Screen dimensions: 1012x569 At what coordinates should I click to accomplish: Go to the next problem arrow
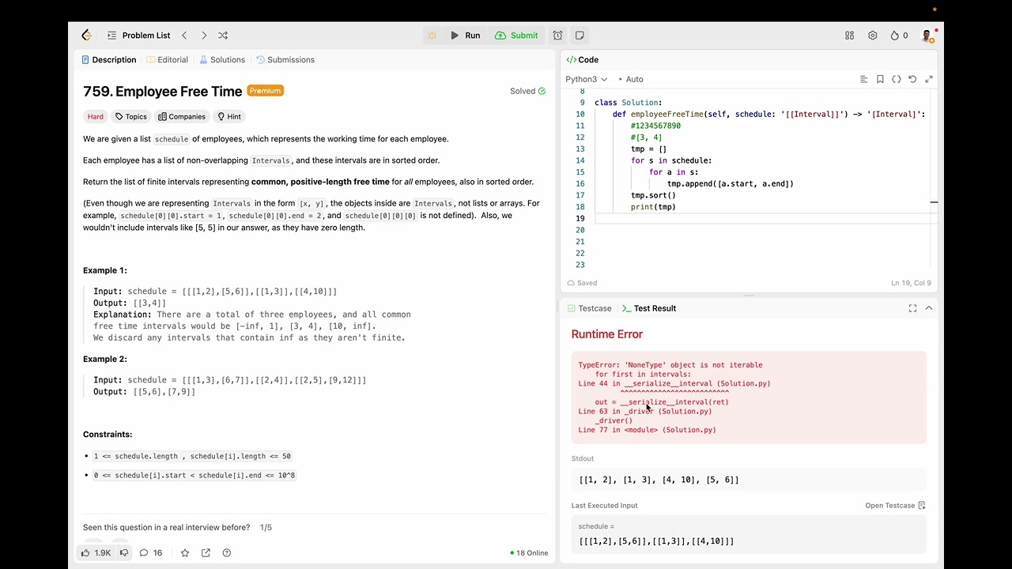(204, 35)
